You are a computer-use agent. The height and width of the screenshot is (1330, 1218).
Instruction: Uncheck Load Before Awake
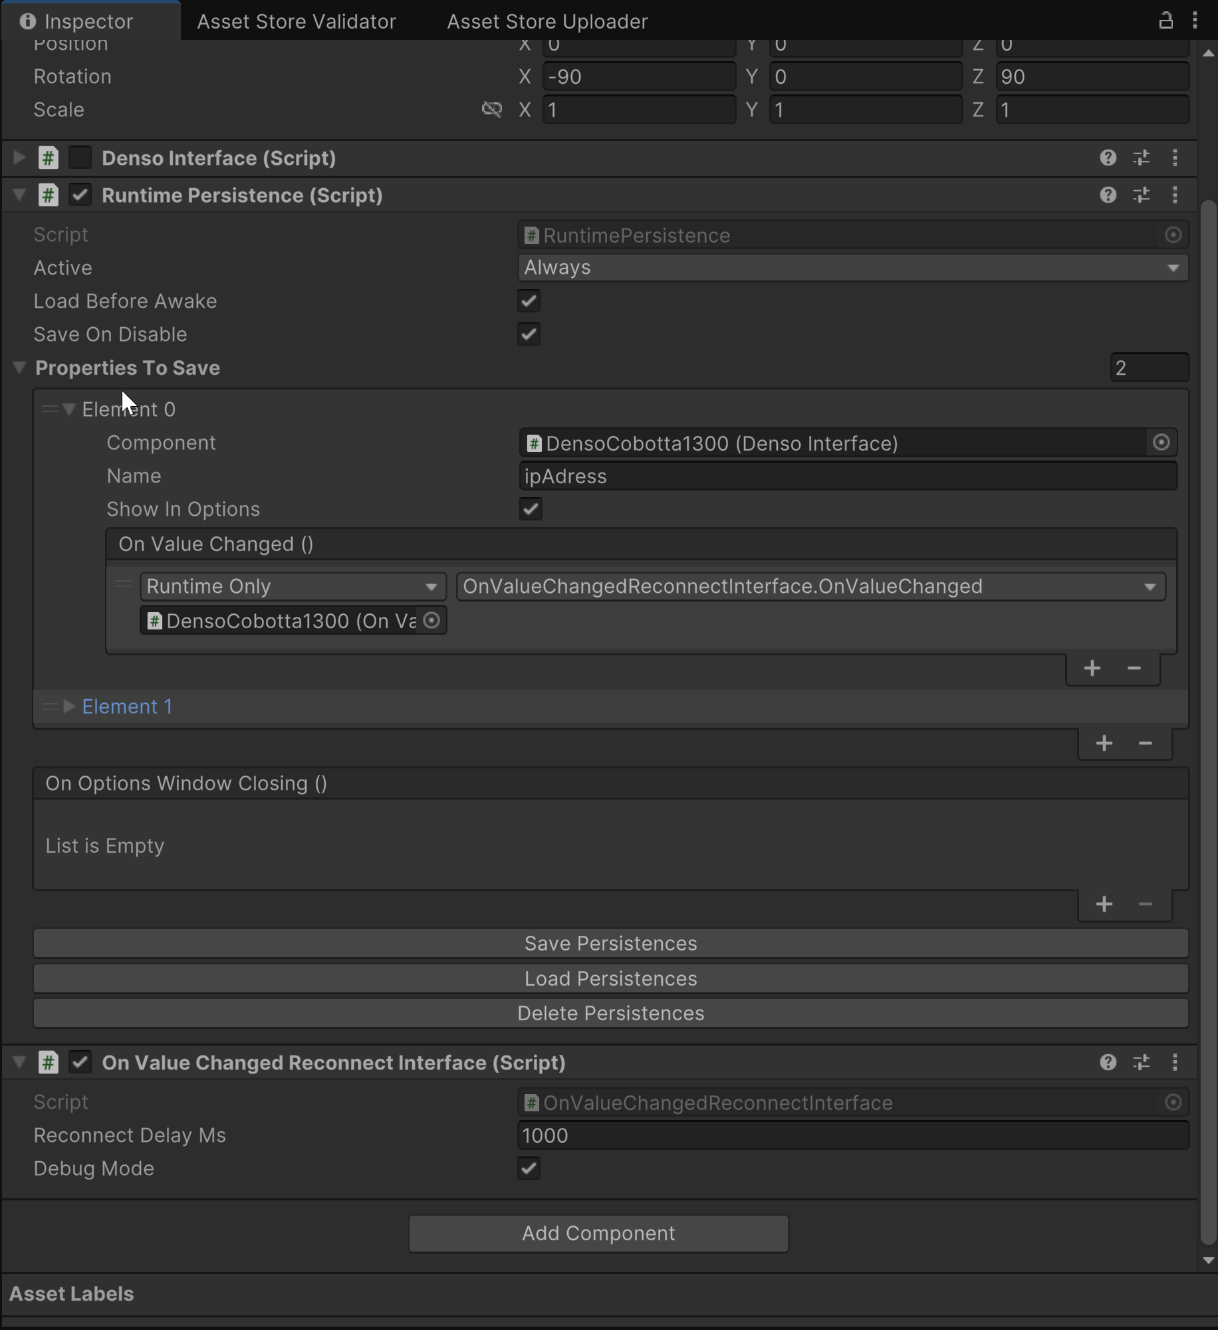(529, 301)
